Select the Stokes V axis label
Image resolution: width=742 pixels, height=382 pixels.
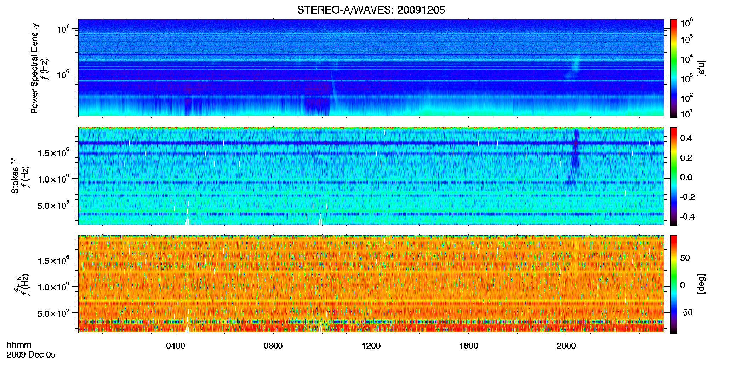15,176
